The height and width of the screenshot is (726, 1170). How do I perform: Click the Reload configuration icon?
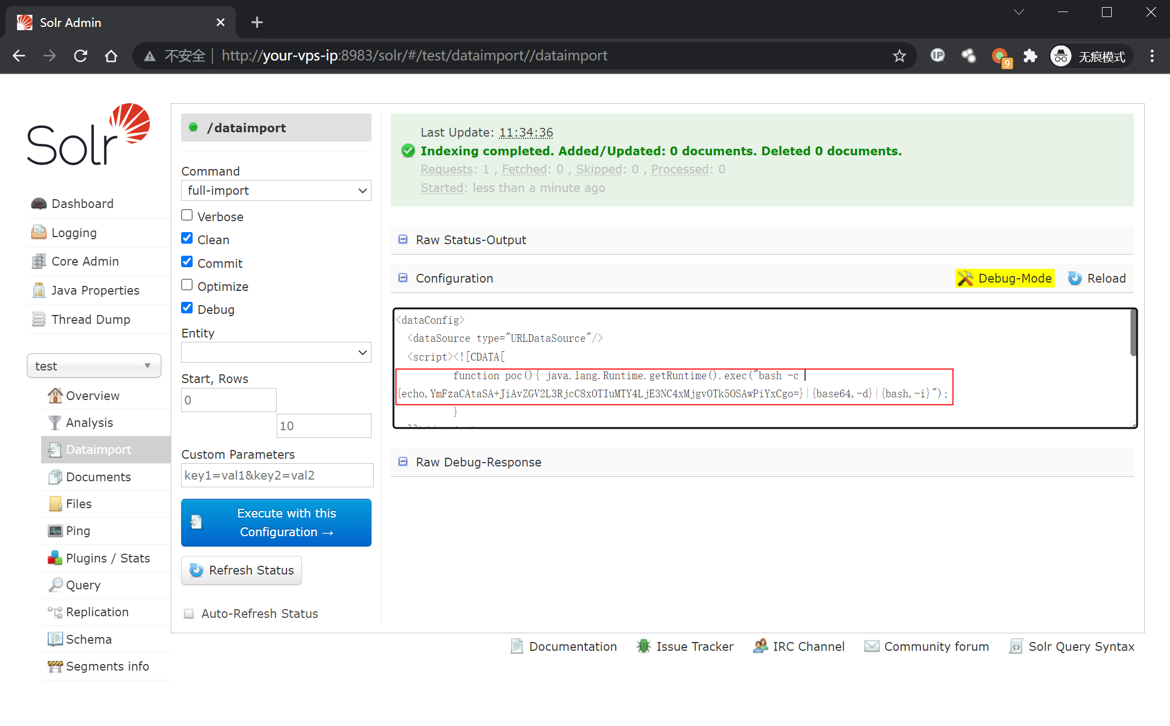tap(1075, 278)
